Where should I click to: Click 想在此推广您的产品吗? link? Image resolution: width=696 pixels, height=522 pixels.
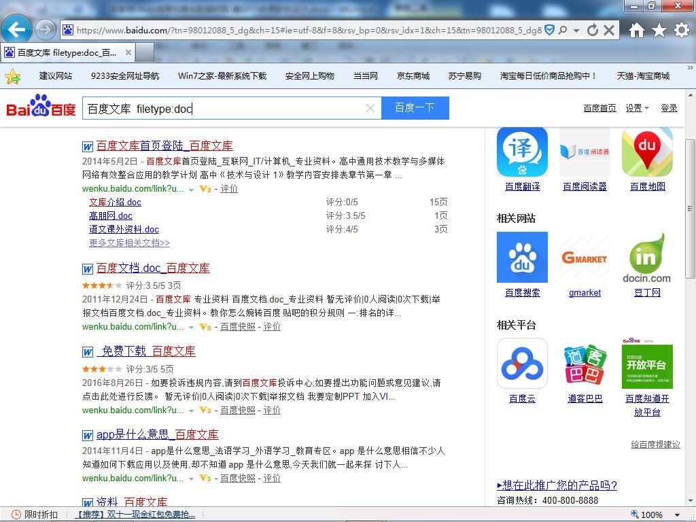[x=557, y=485]
